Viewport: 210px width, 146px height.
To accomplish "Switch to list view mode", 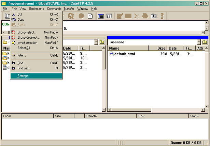I will tap(109, 16).
